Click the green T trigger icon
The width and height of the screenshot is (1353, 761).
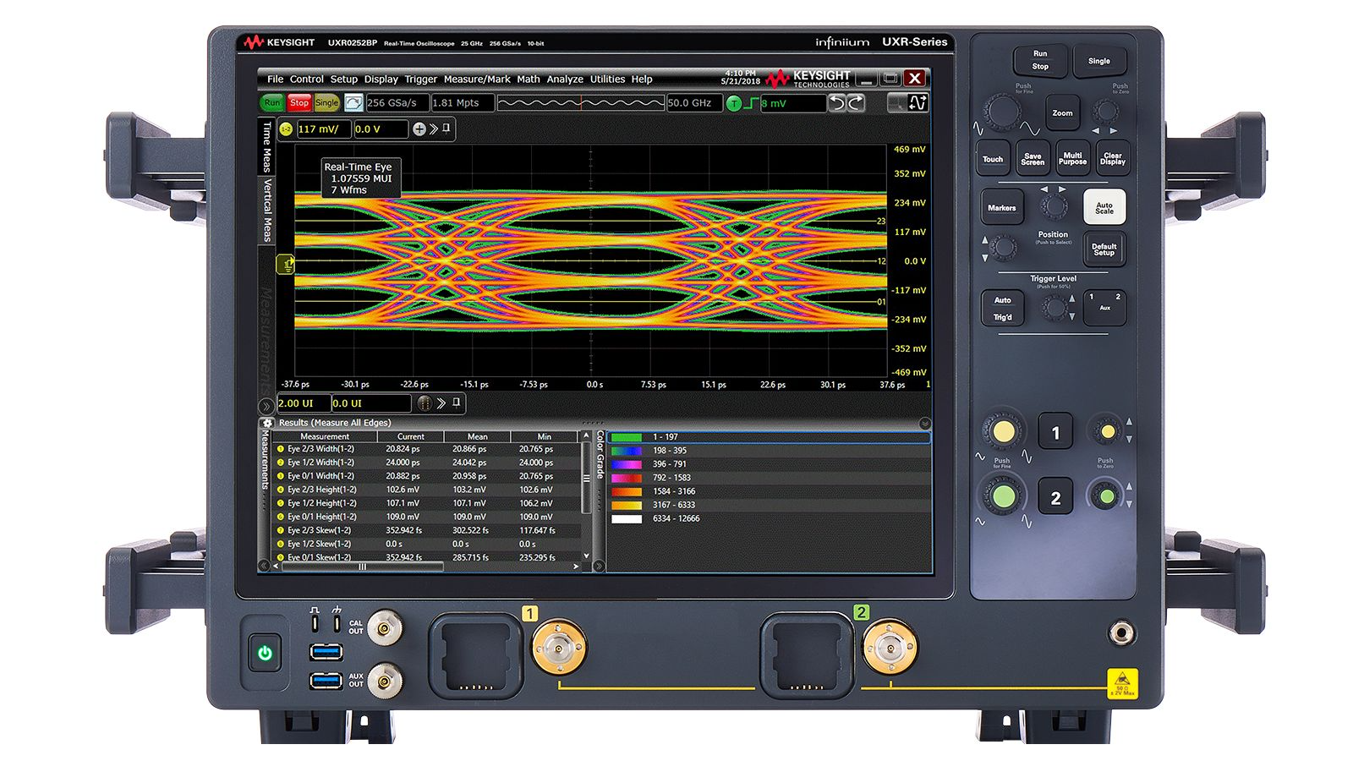tap(733, 103)
